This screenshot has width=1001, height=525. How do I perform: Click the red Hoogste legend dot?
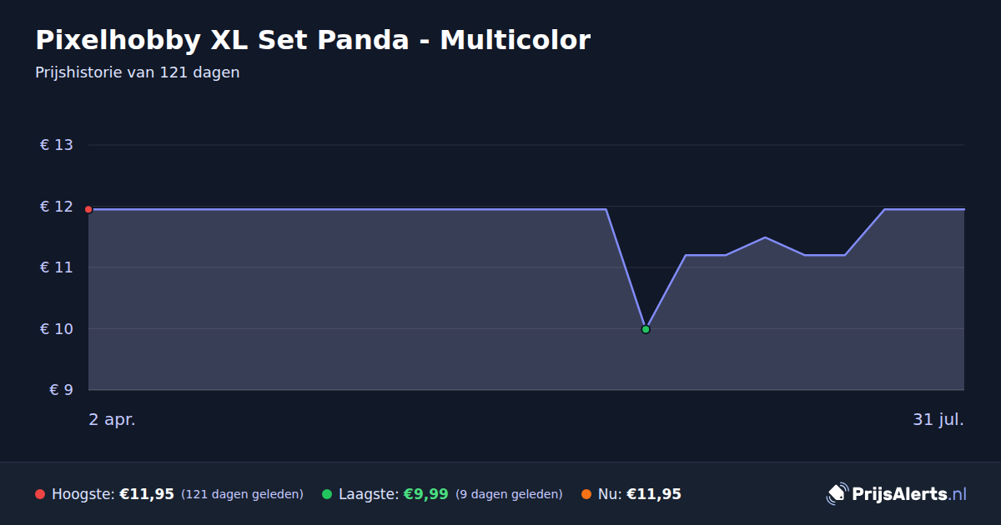tap(40, 494)
